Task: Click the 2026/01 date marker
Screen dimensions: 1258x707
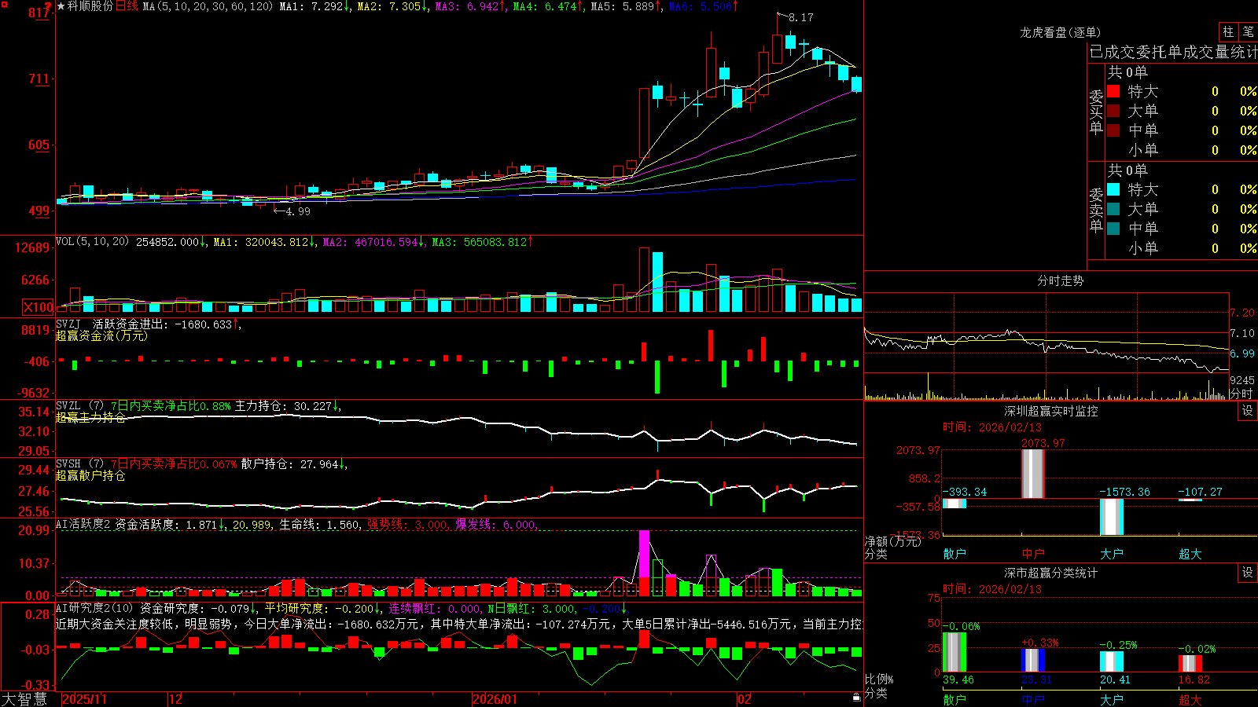Action: [495, 699]
